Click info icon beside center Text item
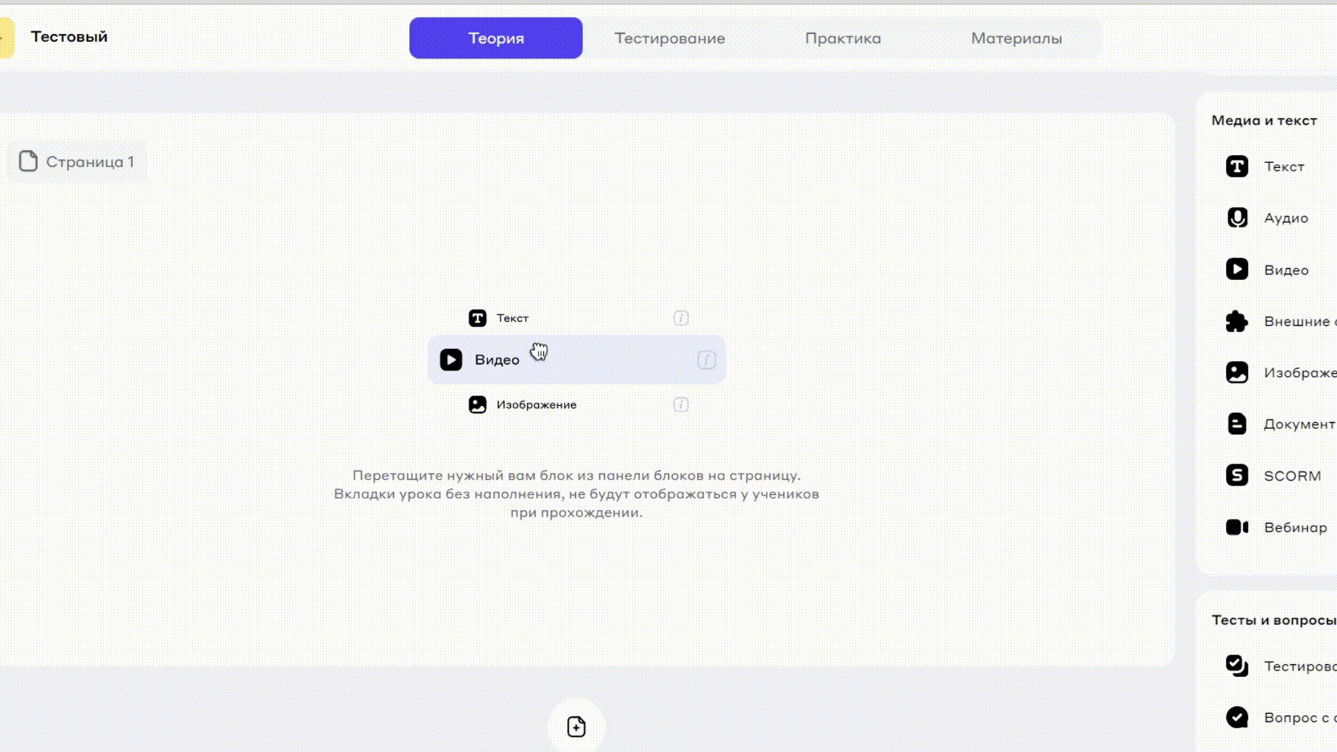Viewport: 1337px width, 752px height. pos(680,318)
